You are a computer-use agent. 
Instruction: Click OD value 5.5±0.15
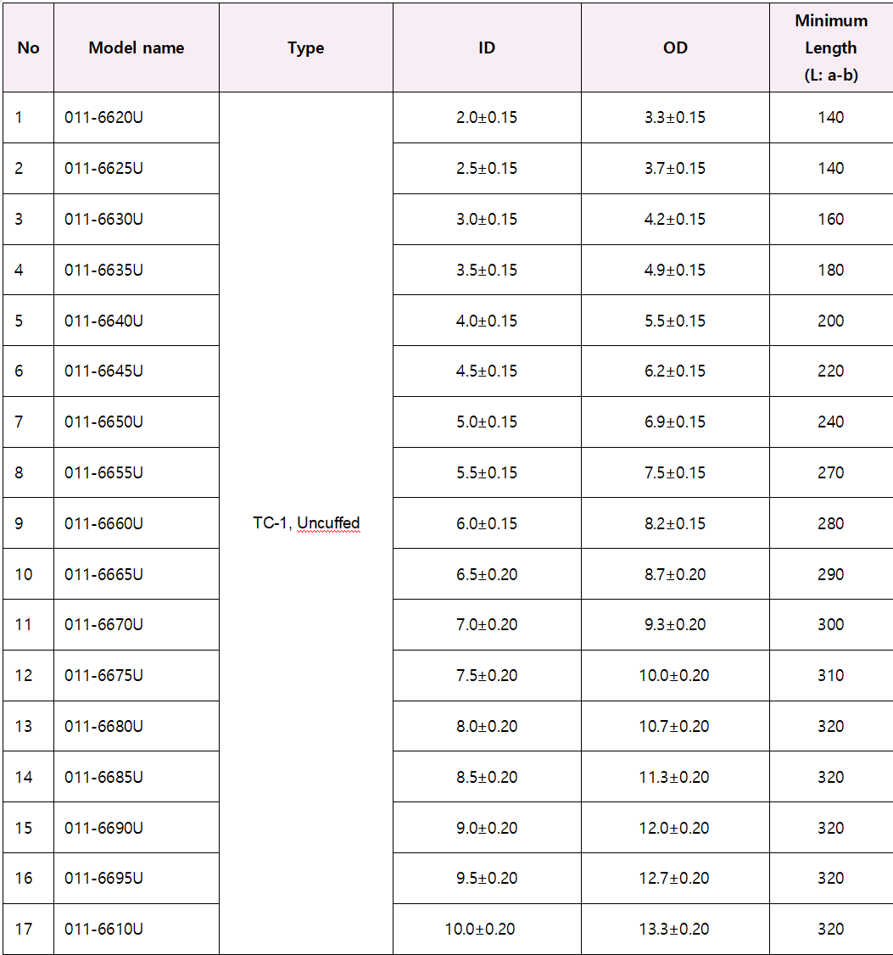click(674, 321)
